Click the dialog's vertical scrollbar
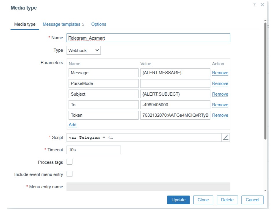This screenshot has width=272, height=210. [x=265, y=81]
